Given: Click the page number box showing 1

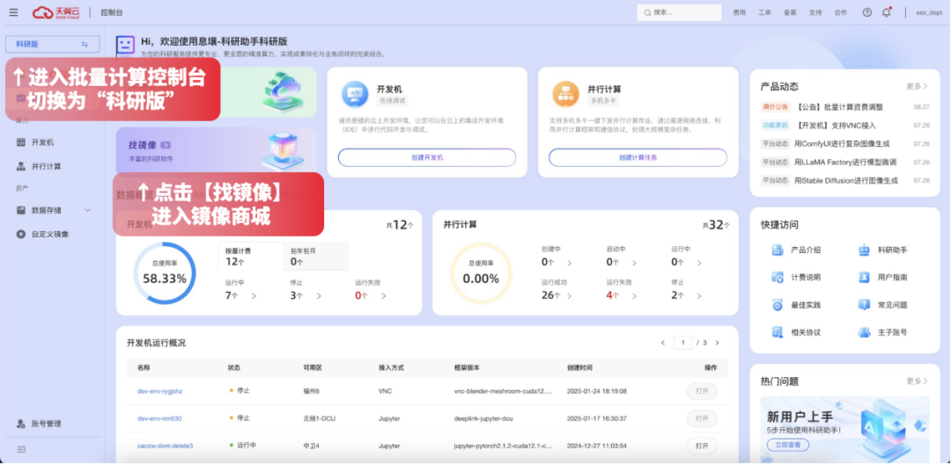Looking at the screenshot, I should pyautogui.click(x=683, y=343).
